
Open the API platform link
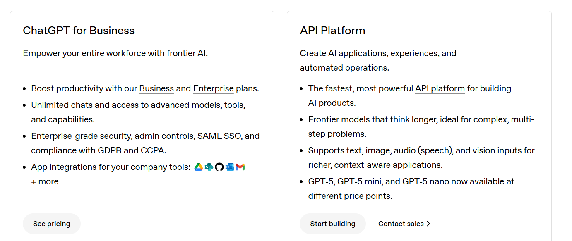[440, 88]
